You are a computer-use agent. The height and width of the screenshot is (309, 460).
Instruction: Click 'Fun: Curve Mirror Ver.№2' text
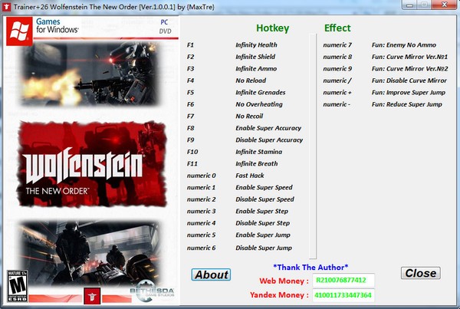pos(409,69)
